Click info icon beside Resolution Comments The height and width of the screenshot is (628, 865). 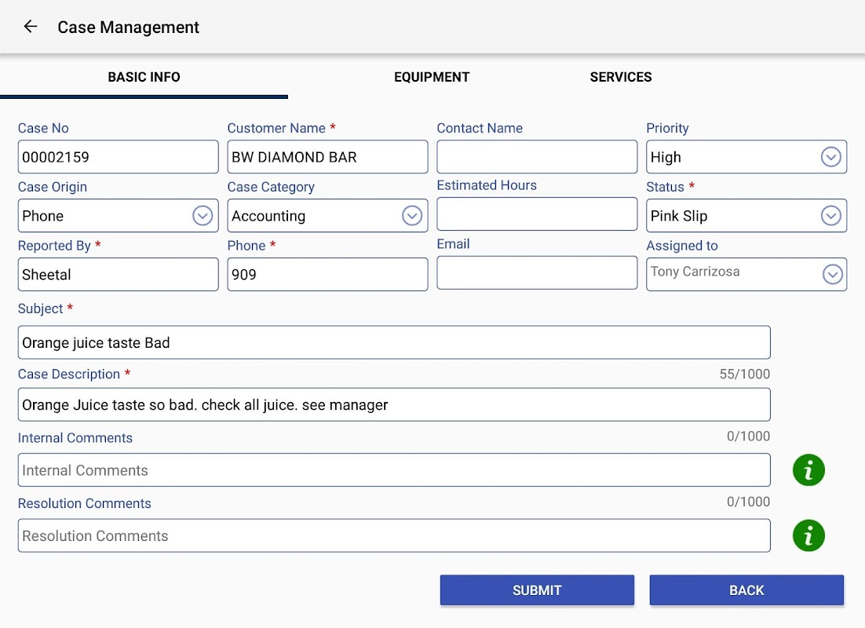click(808, 535)
